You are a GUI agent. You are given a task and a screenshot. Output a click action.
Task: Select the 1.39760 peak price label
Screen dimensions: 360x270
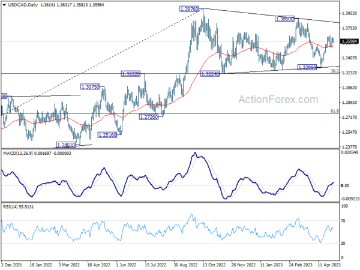189,9
